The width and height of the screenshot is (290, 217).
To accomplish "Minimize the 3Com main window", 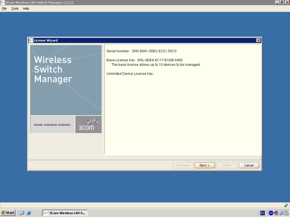I will pyautogui.click(x=277, y=2).
